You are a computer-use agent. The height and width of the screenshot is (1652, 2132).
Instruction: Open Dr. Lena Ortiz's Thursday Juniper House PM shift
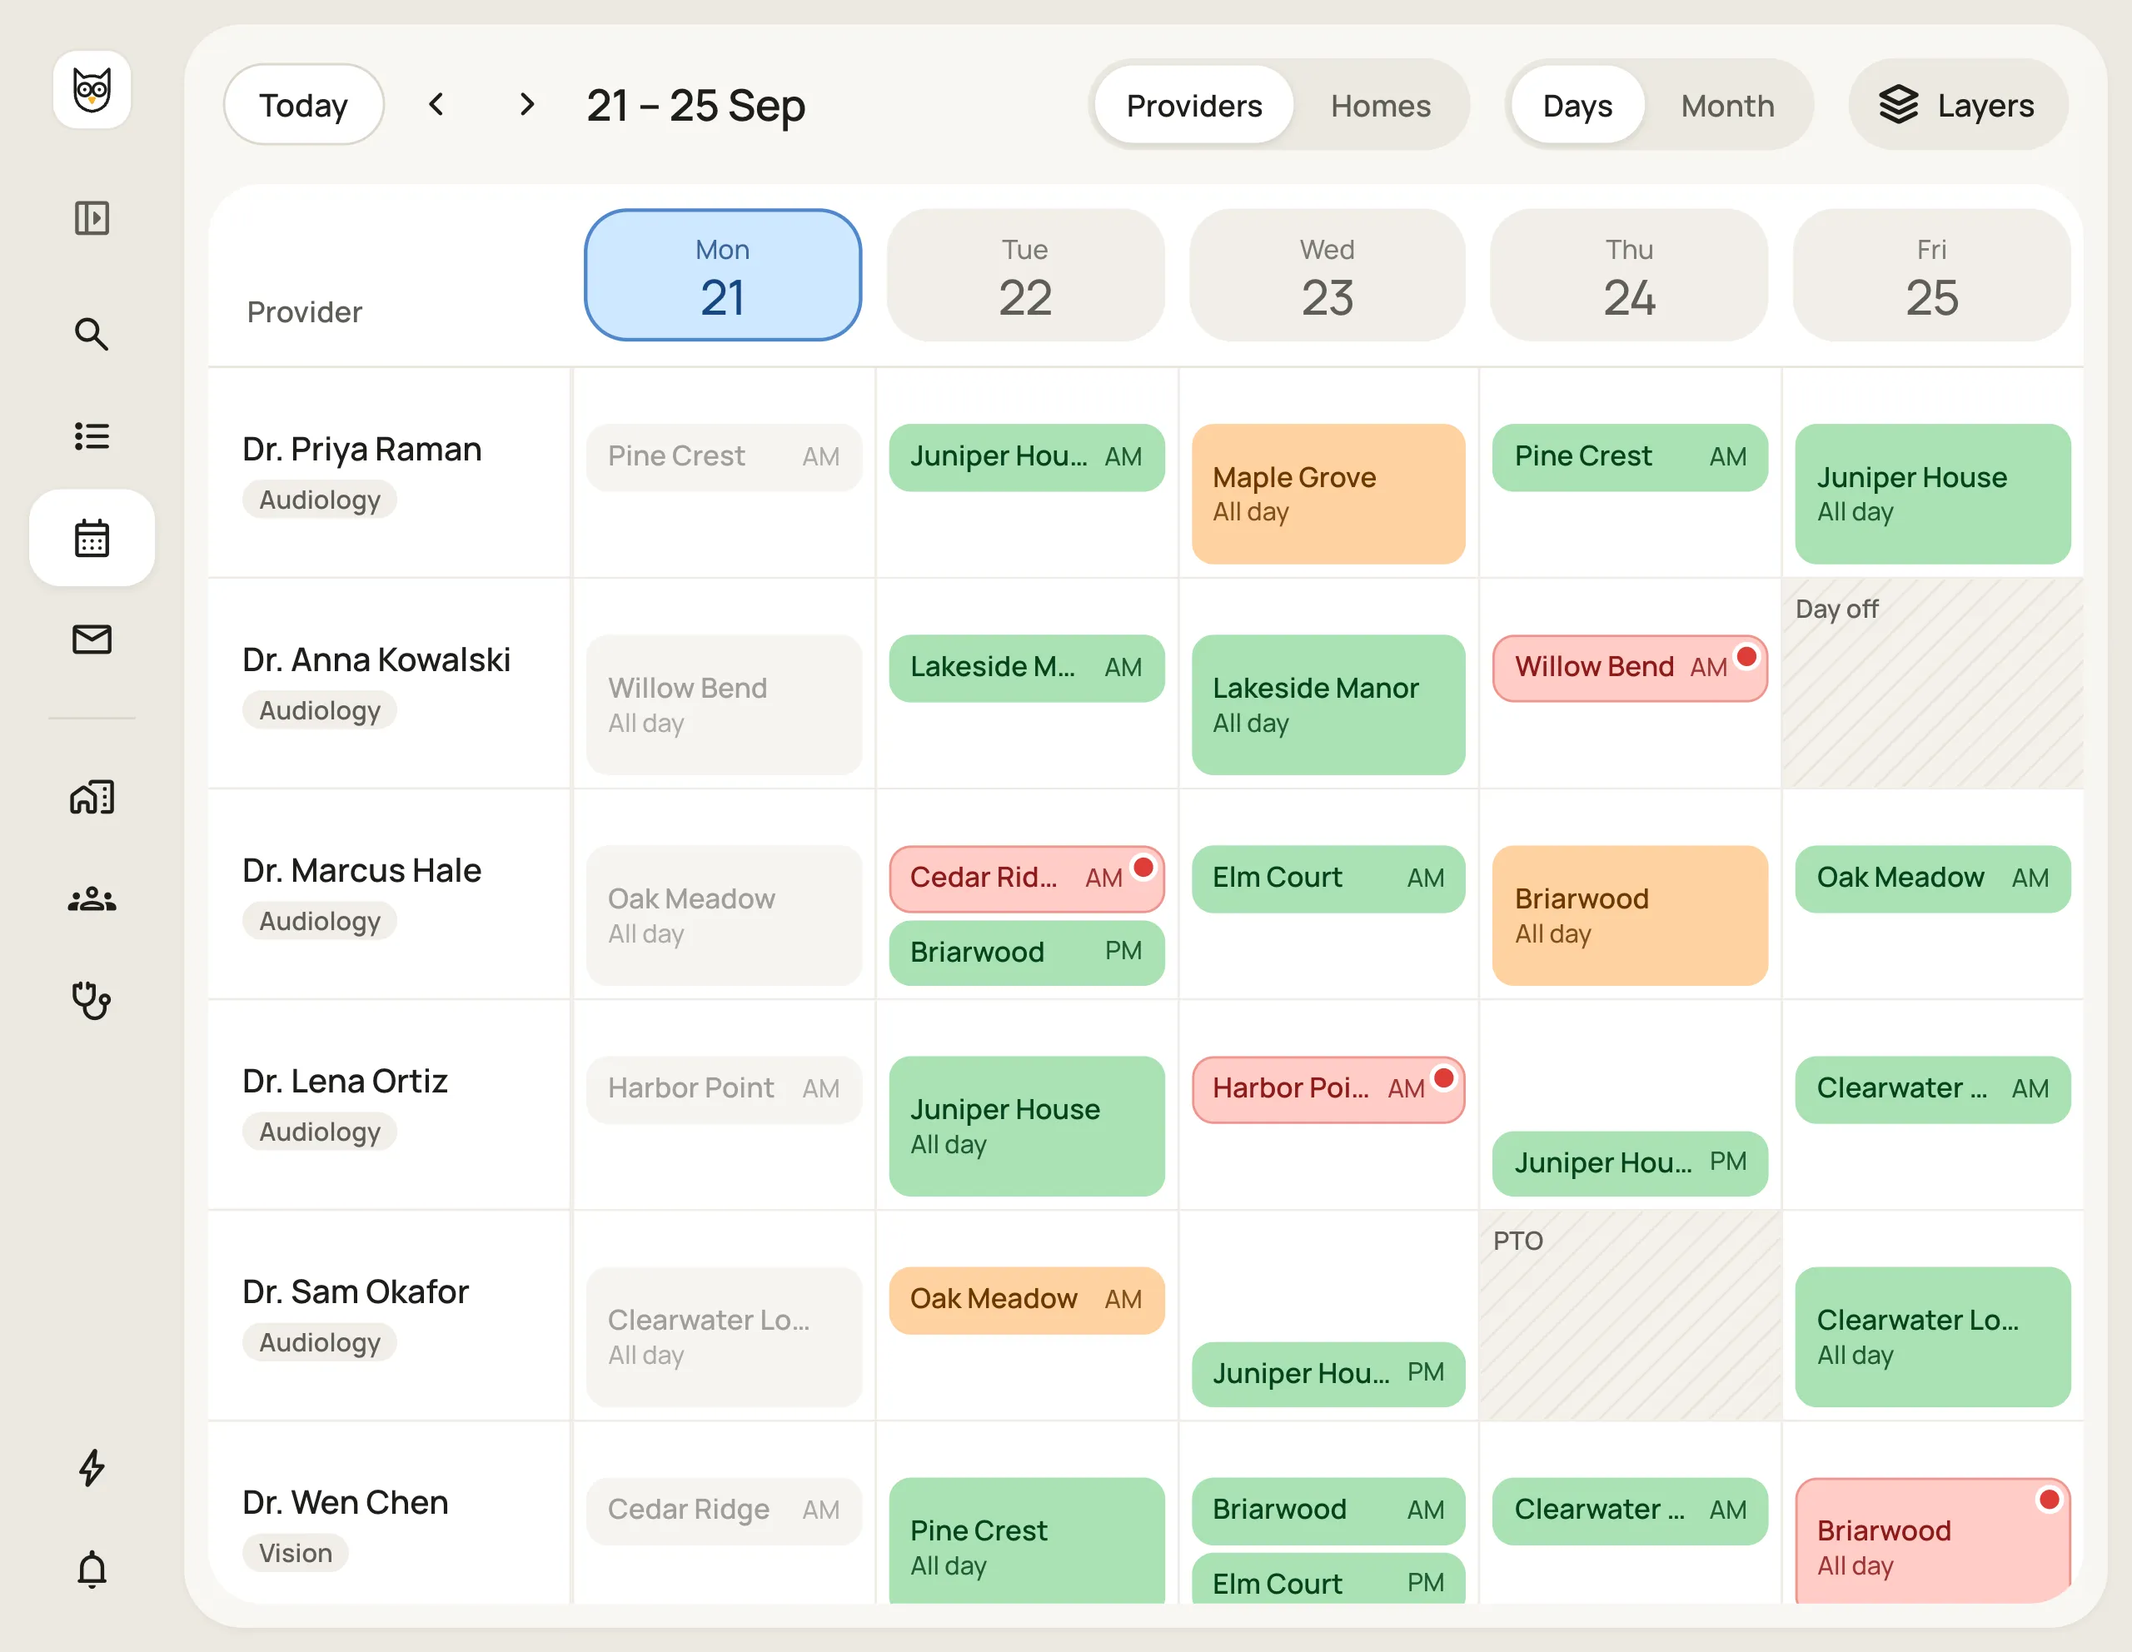click(1629, 1163)
